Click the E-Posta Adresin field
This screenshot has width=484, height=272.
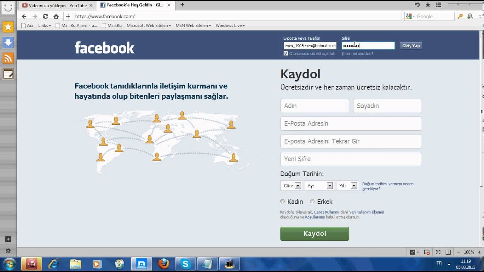351,124
